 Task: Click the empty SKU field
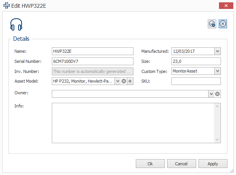pos(196,81)
